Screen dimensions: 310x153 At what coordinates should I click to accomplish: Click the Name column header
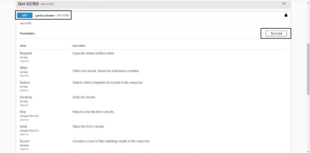pyautogui.click(x=23, y=46)
